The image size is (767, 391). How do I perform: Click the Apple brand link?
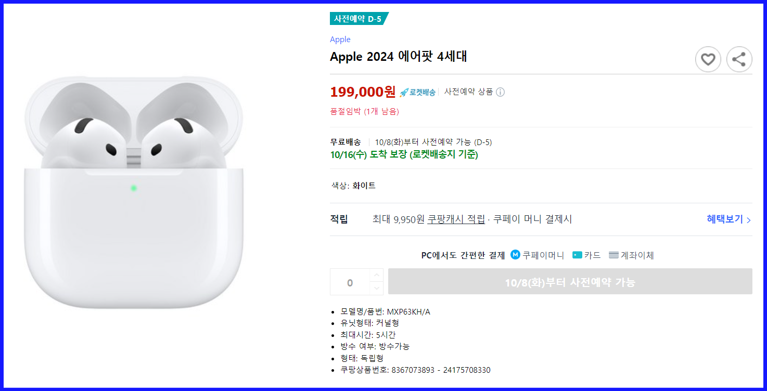(x=340, y=39)
